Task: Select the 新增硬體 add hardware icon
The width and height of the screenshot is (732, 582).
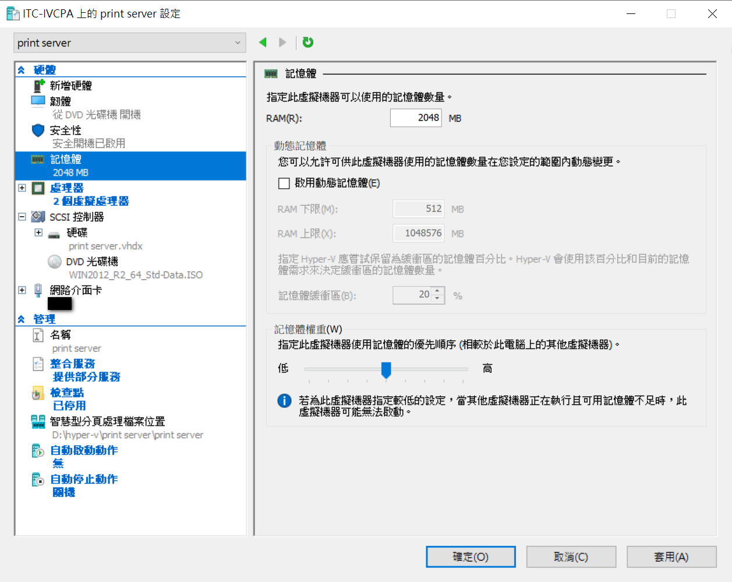Action: (38, 86)
